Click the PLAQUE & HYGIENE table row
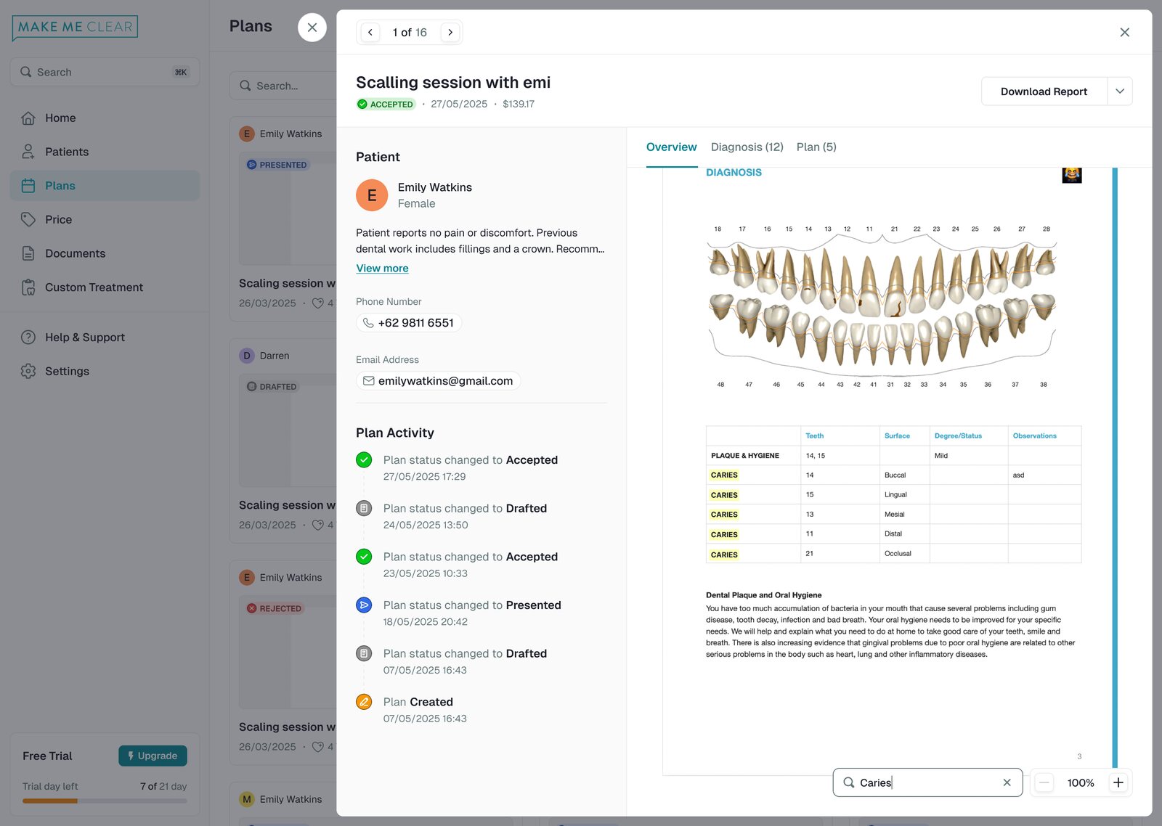This screenshot has width=1162, height=826. pyautogui.click(x=893, y=456)
